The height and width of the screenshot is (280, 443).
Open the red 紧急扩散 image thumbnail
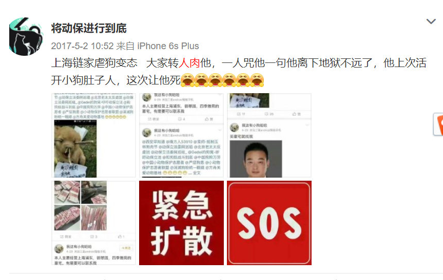point(181,223)
